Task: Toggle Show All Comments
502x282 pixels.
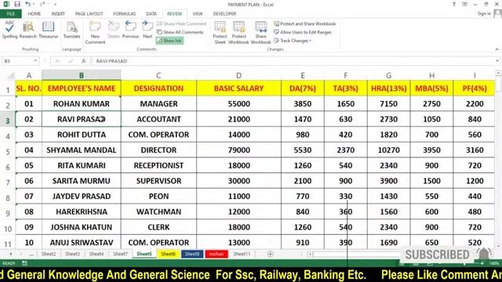Action: pyautogui.click(x=180, y=32)
